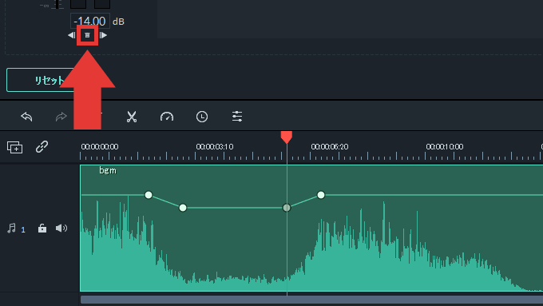
Task: Click the fourth volume keyframe on bgm
Action: (x=321, y=195)
